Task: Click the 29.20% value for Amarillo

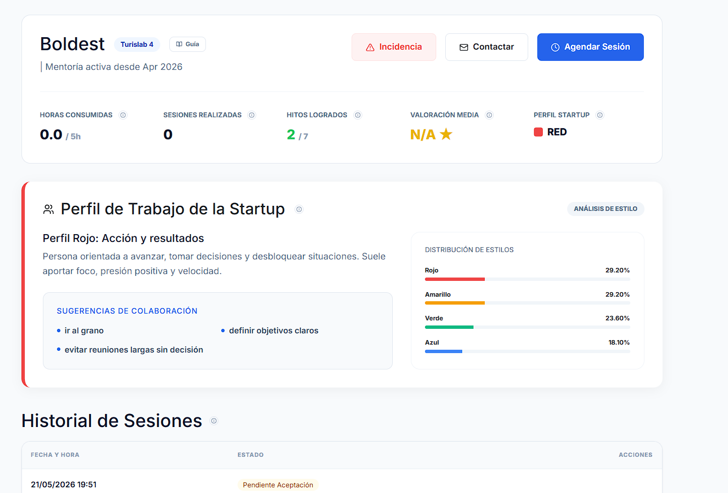Action: 617,294
